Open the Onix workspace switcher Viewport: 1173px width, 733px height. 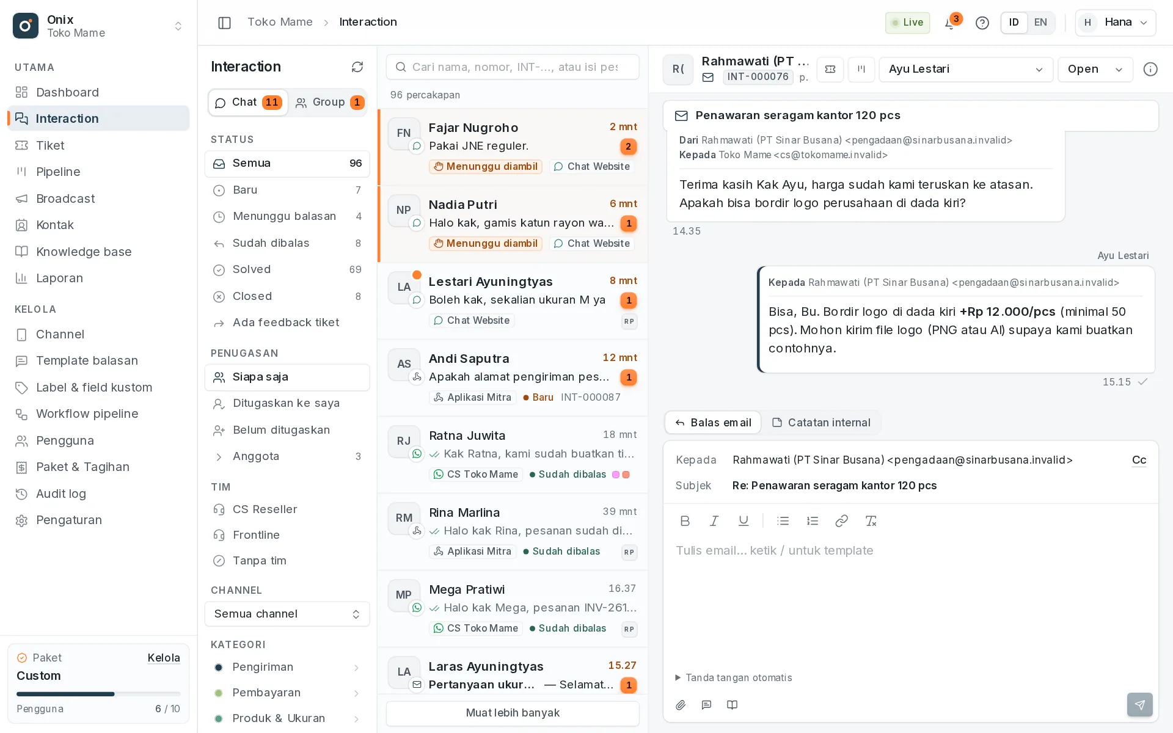point(98,26)
